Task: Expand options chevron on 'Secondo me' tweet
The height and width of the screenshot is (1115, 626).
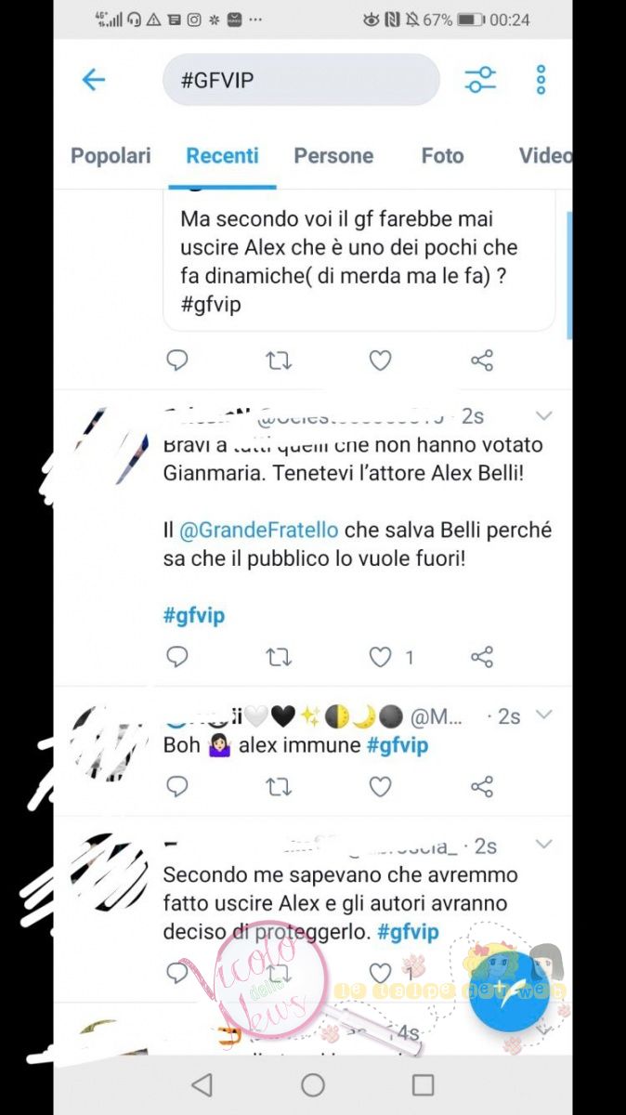Action: 544,845
